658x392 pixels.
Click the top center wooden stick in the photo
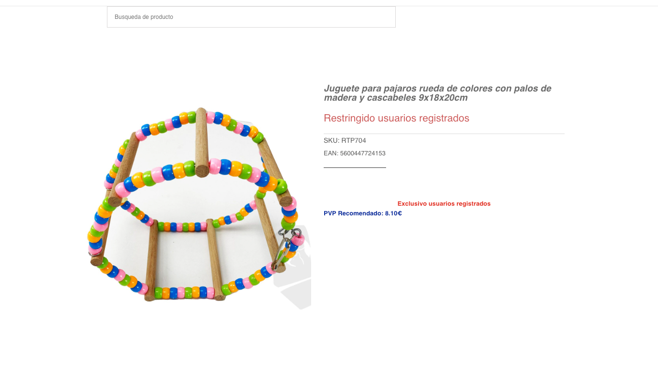(x=202, y=142)
